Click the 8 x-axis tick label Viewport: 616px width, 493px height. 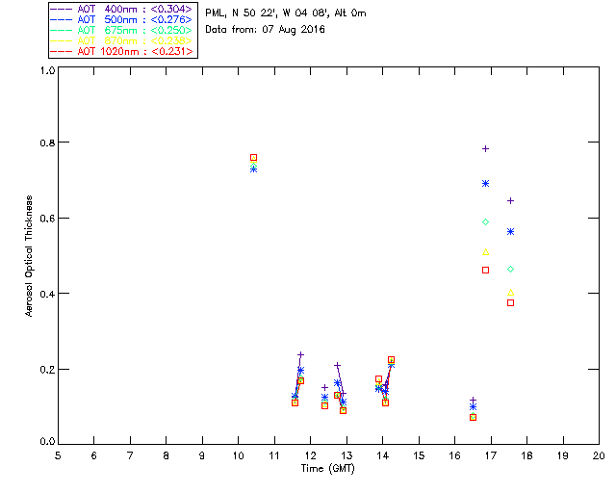166,455
